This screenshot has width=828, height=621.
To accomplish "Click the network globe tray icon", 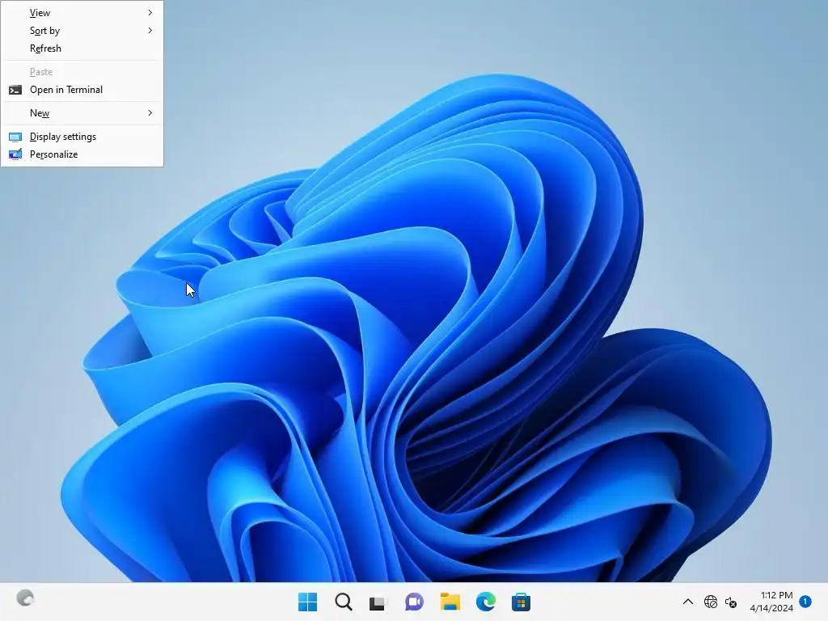I will tap(710, 602).
